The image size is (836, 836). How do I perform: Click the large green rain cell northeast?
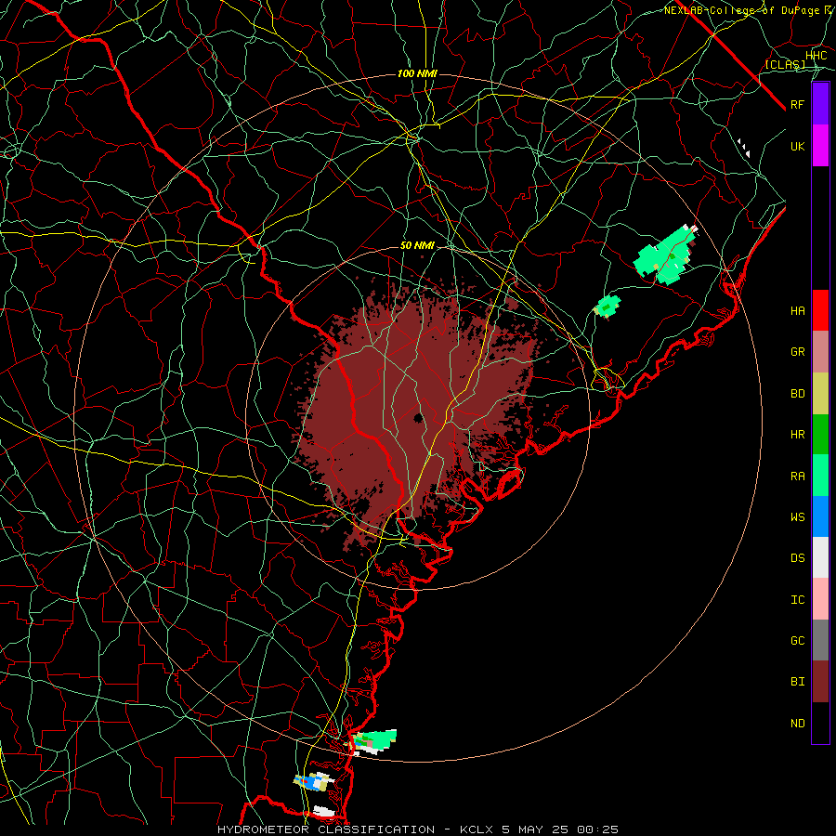(x=665, y=255)
